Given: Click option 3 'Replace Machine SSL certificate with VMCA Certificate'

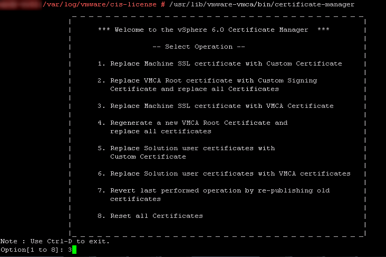Looking at the screenshot, I should 216,106.
